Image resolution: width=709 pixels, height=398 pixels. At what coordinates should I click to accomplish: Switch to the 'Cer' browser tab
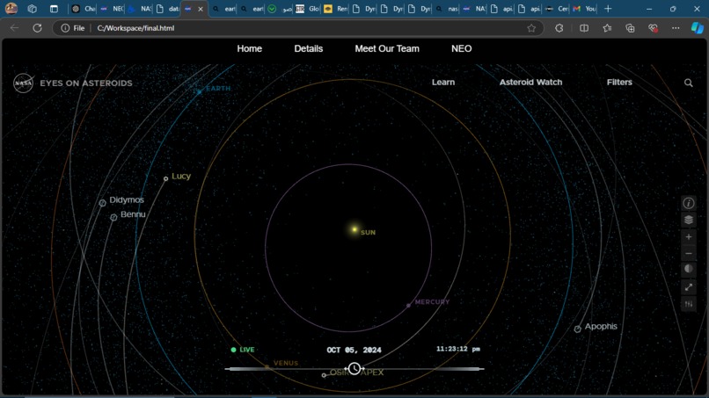pos(557,9)
